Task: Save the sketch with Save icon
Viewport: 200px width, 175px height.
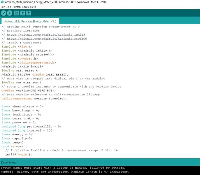Action: point(29,13)
